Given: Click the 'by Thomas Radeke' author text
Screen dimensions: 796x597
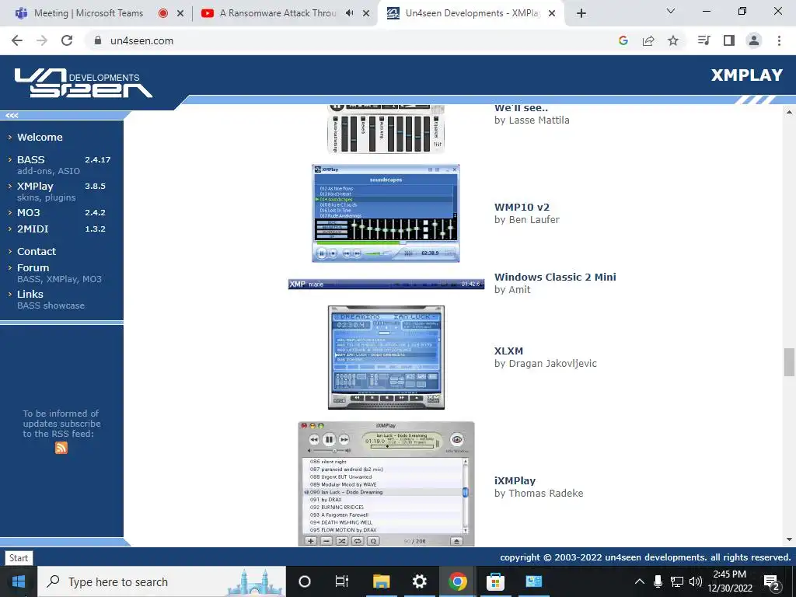Looking at the screenshot, I should pyautogui.click(x=539, y=494).
